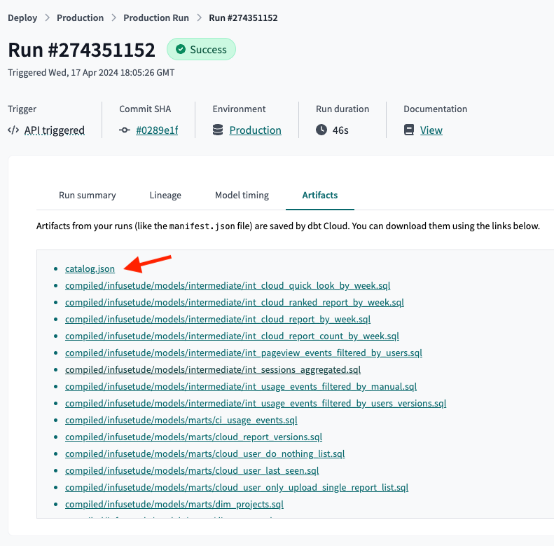Click the run duration clock icon
Image resolution: width=554 pixels, height=546 pixels.
(321, 130)
